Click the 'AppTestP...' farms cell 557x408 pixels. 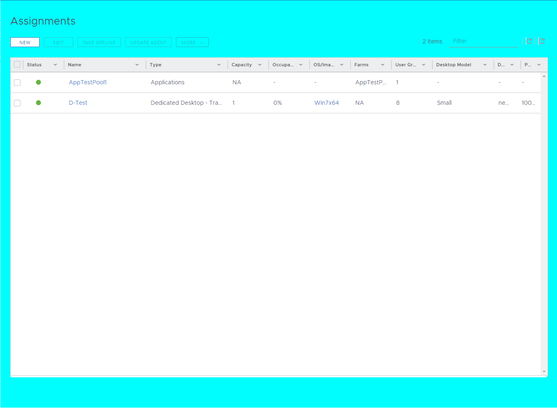pyautogui.click(x=371, y=82)
